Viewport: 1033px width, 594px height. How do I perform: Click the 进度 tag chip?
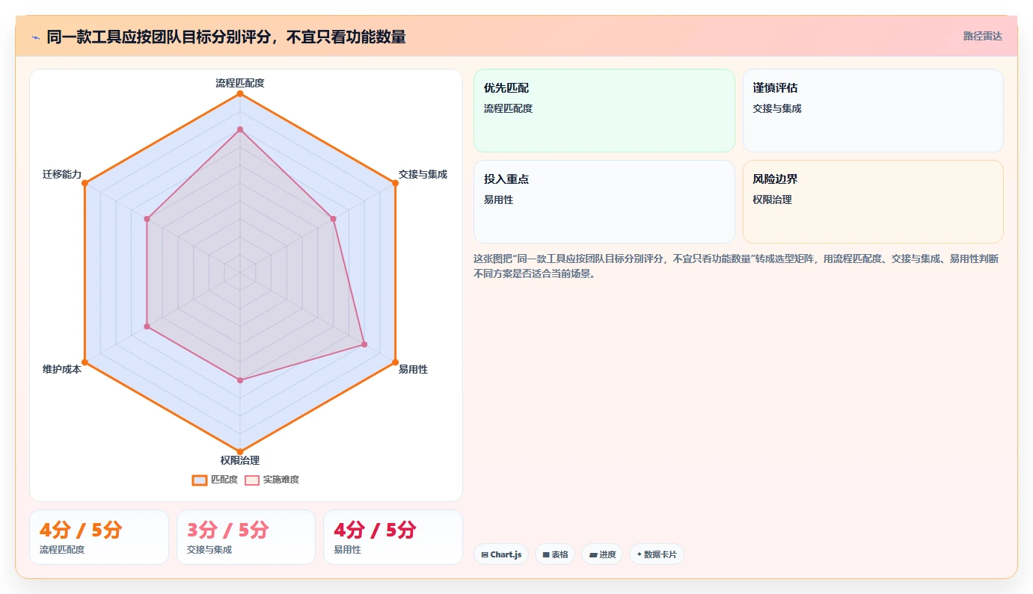[602, 554]
